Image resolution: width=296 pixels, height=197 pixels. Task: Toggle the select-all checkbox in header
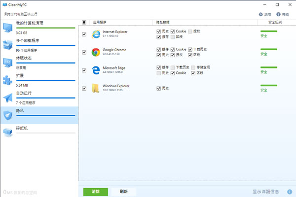click(84, 22)
